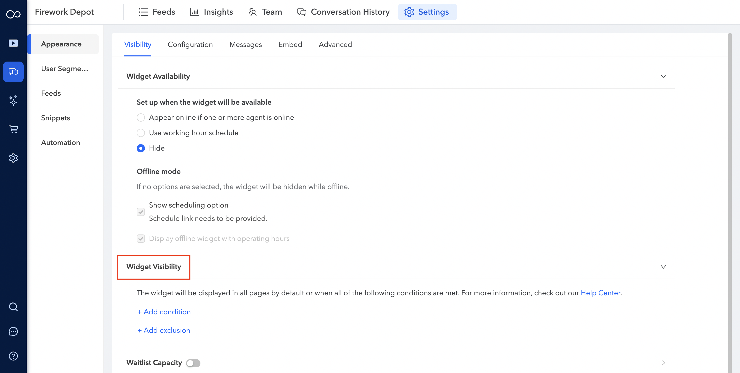Viewport: 740px width, 373px height.
Task: Click the Team people icon
Action: click(x=252, y=12)
